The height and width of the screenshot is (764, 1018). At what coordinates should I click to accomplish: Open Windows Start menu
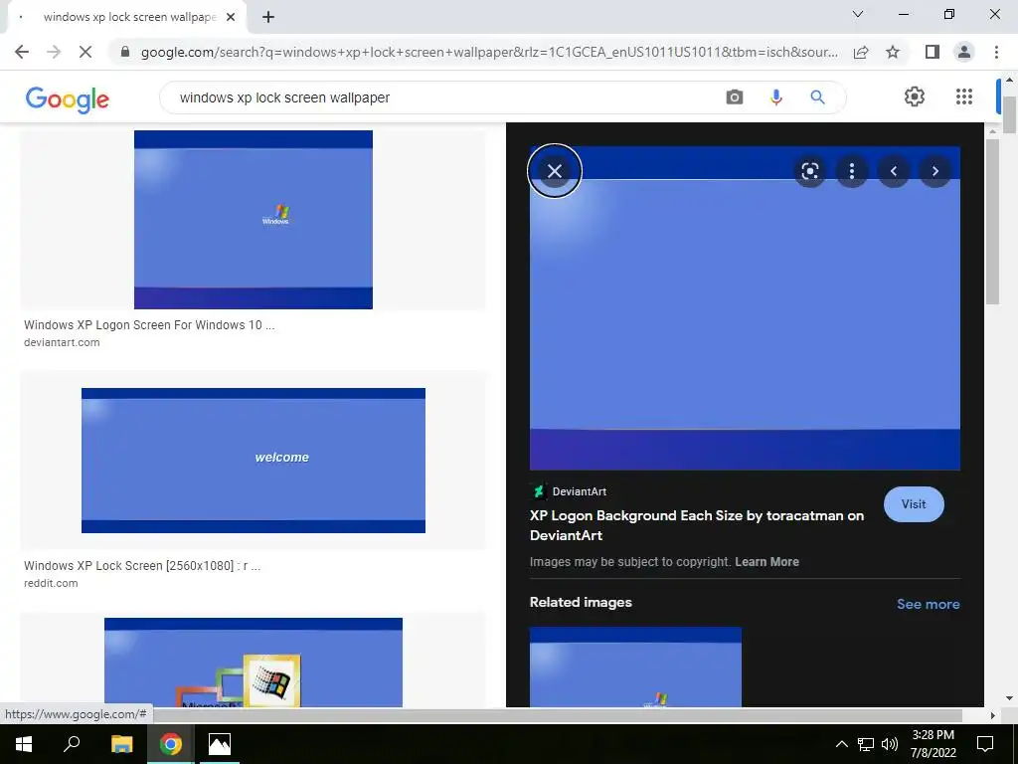(24, 744)
